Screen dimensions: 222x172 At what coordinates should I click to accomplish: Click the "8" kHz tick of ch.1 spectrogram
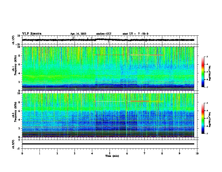coord(19,56)
